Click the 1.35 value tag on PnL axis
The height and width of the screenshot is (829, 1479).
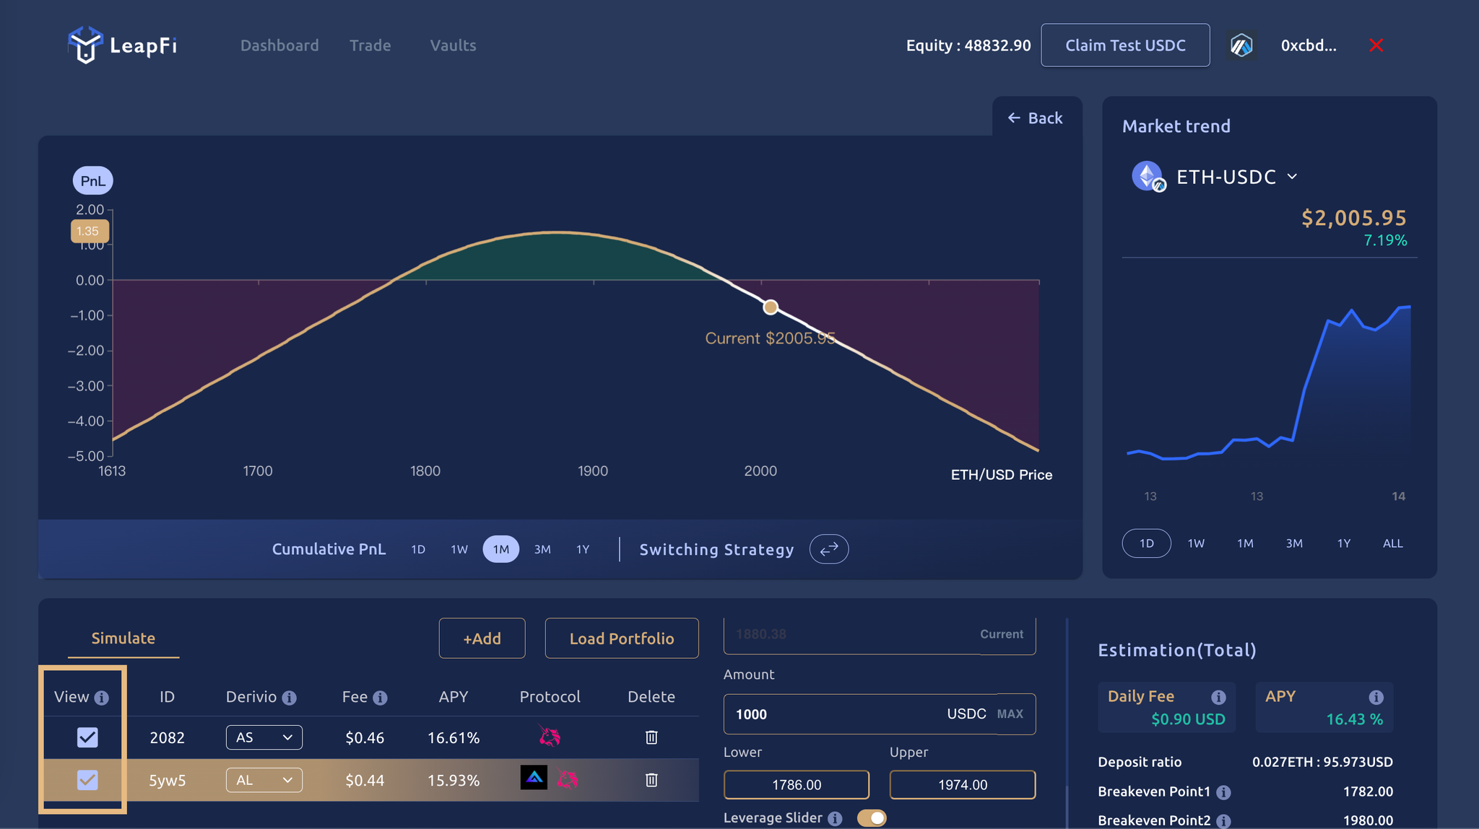(x=90, y=232)
